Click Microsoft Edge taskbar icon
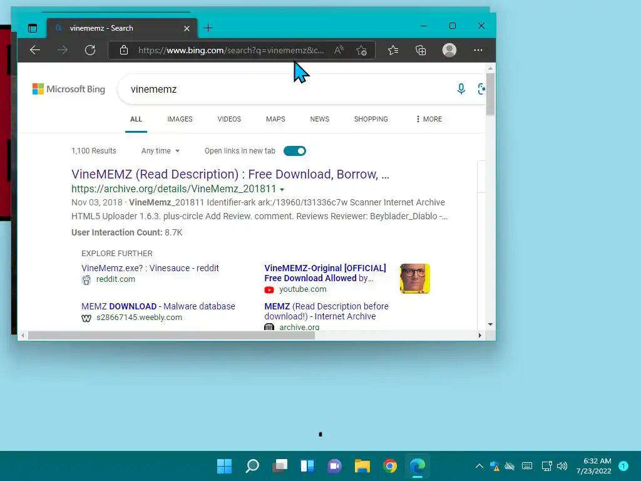 tap(418, 466)
